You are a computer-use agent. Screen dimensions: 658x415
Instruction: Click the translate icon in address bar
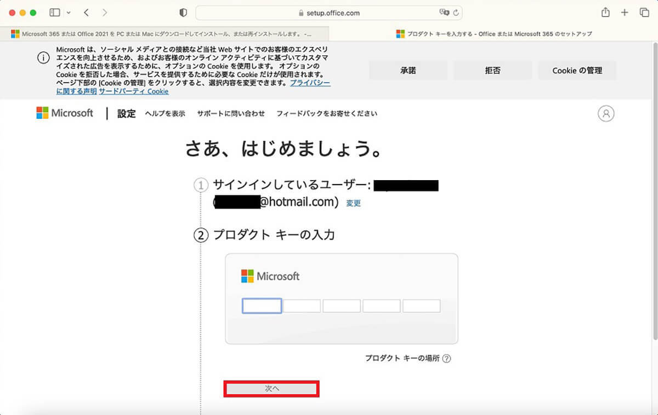click(444, 13)
